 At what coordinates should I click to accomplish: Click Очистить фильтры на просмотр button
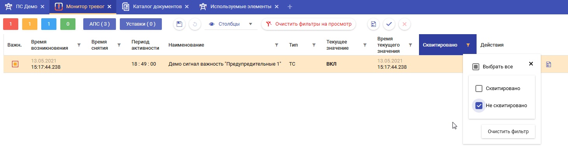[309, 24]
